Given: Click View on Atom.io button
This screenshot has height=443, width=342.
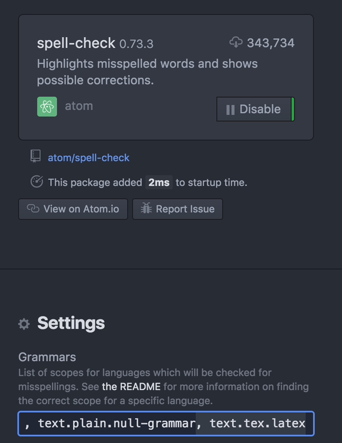Looking at the screenshot, I should click(x=72, y=209).
